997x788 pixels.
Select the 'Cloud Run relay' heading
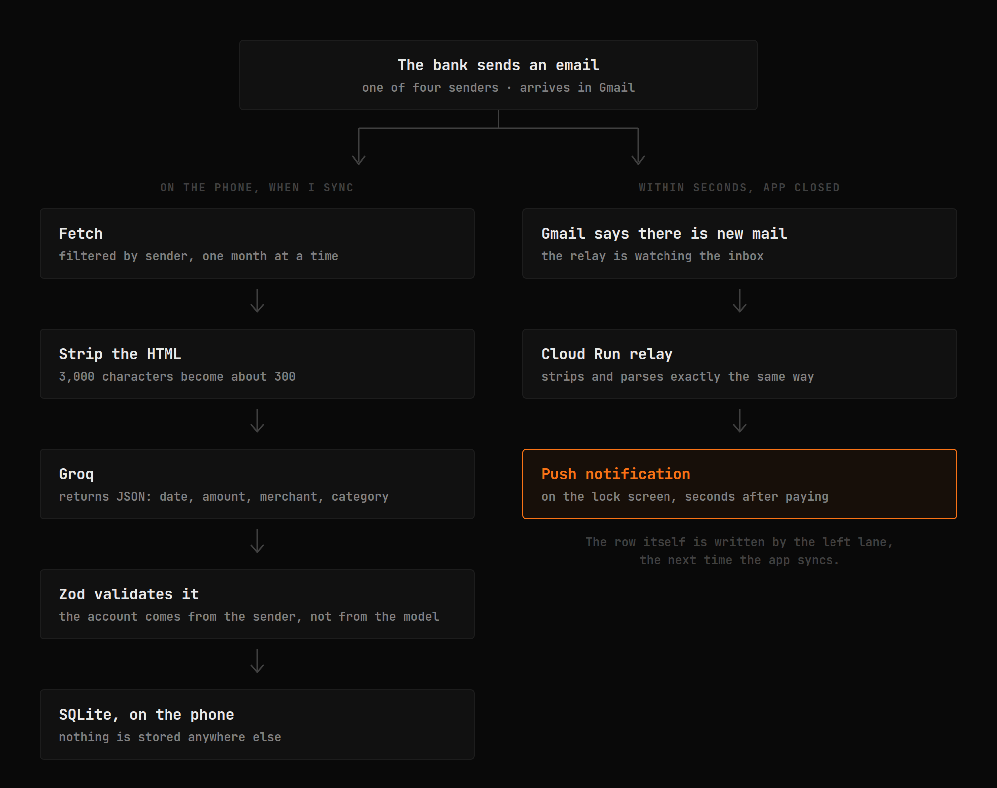(607, 354)
